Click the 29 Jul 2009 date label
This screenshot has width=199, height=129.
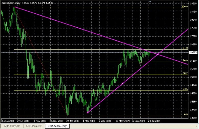[154, 121]
